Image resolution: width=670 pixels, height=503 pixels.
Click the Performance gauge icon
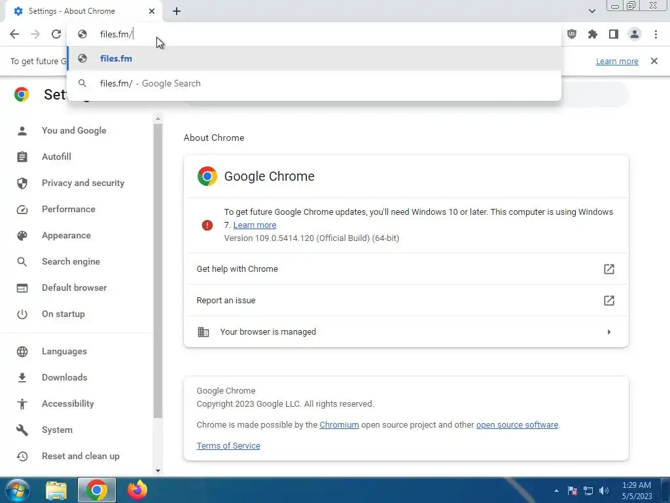coord(22,209)
